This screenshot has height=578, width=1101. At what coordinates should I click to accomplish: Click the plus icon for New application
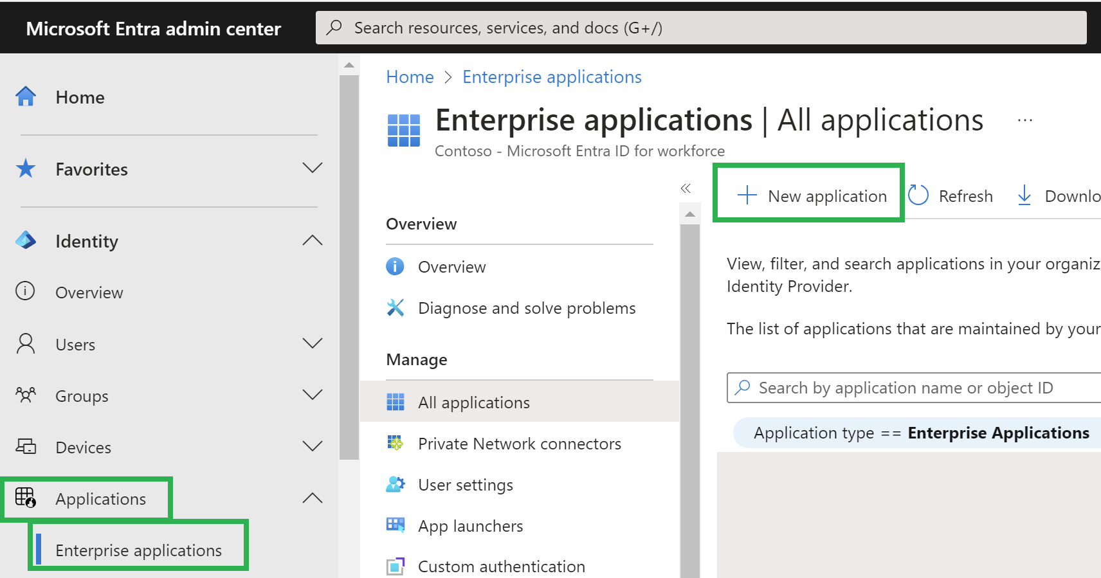tap(747, 195)
